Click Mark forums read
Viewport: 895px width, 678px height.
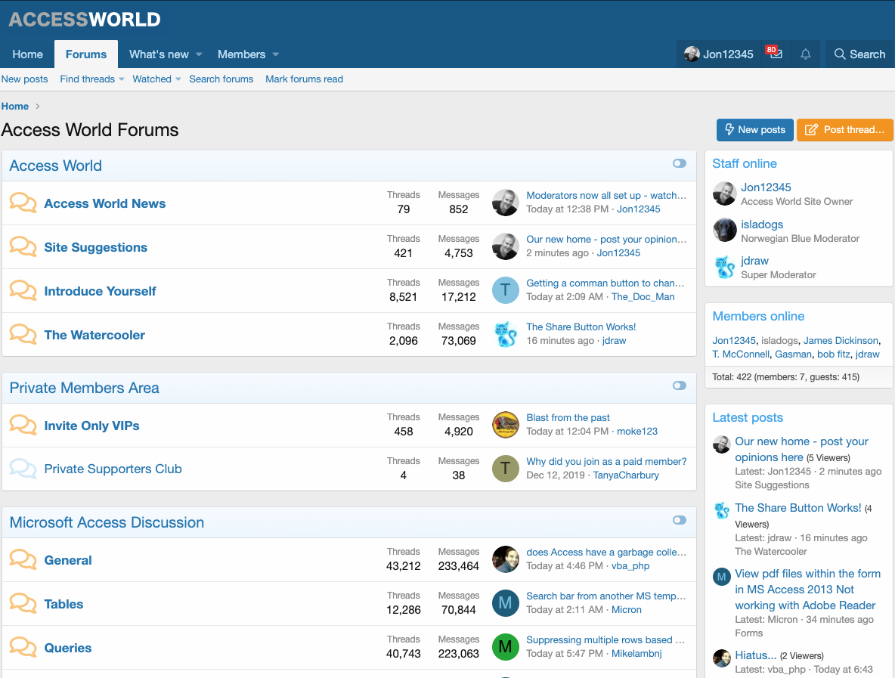[304, 79]
